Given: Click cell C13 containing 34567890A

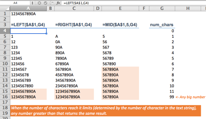Looking at the screenshot, I should click(x=74, y=80).
